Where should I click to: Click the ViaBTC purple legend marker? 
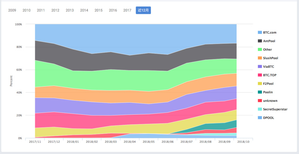(260, 67)
